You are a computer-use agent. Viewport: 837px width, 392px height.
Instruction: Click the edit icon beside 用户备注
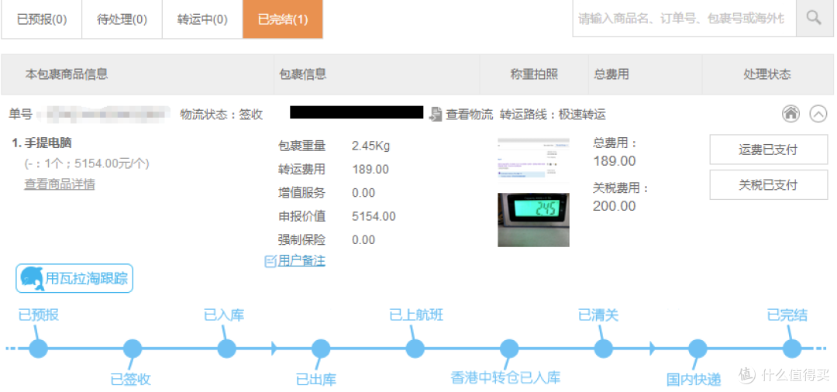[x=270, y=261]
